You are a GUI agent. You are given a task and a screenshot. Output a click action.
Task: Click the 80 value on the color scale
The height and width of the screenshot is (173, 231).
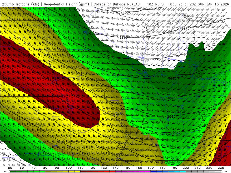45,168
